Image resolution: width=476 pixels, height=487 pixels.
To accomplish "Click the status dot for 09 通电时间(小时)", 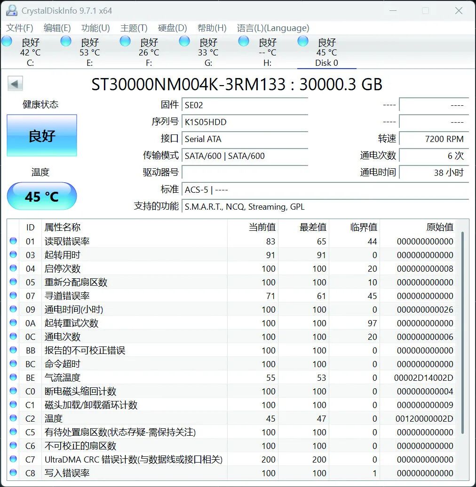I will coord(13,309).
